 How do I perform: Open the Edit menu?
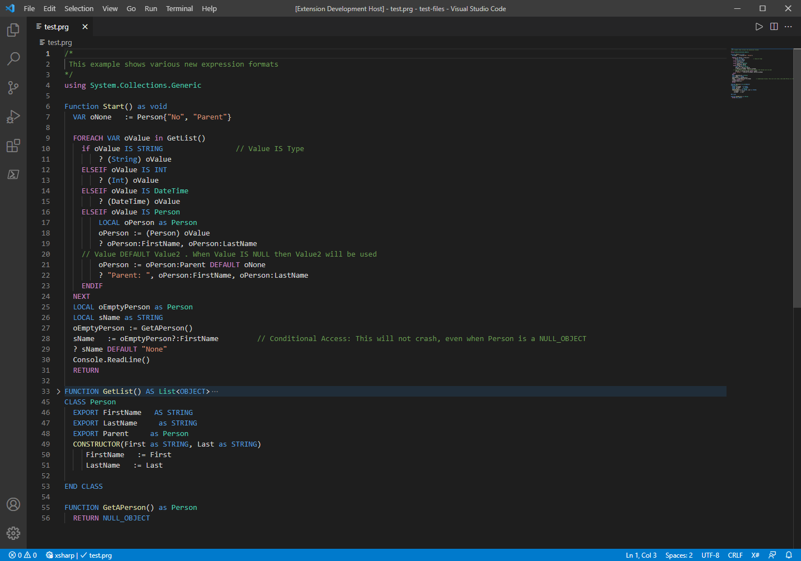(49, 8)
